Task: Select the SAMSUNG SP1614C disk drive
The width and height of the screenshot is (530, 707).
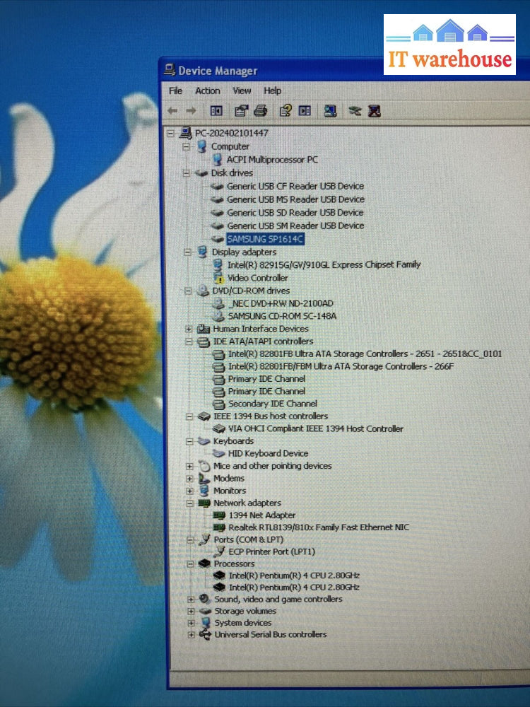Action: pos(265,239)
